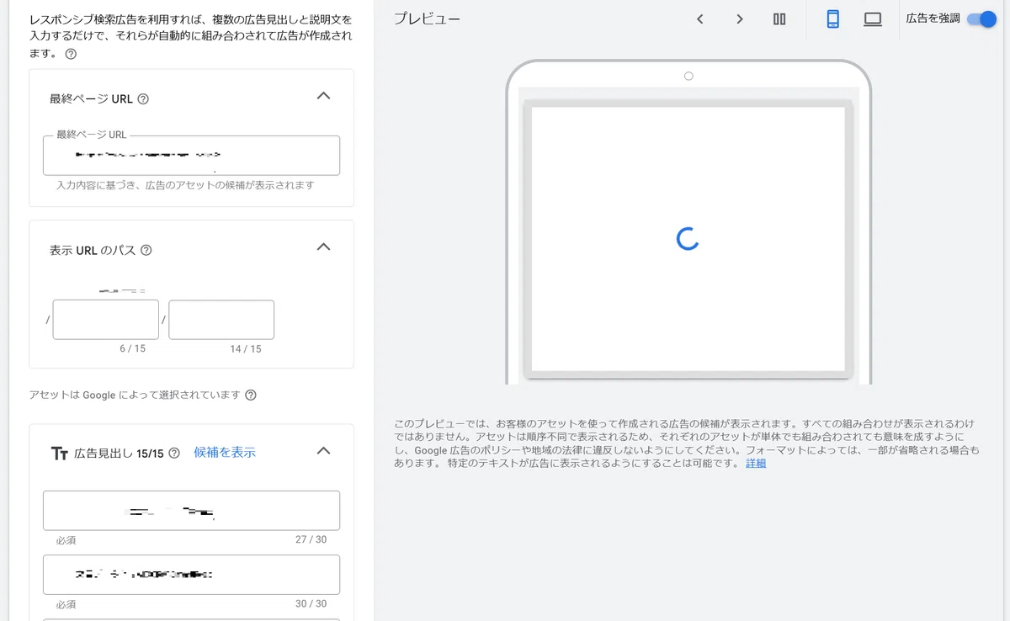The width and height of the screenshot is (1010, 621).
Task: Click the 広告見出し 15/15 title
Action: (x=119, y=453)
